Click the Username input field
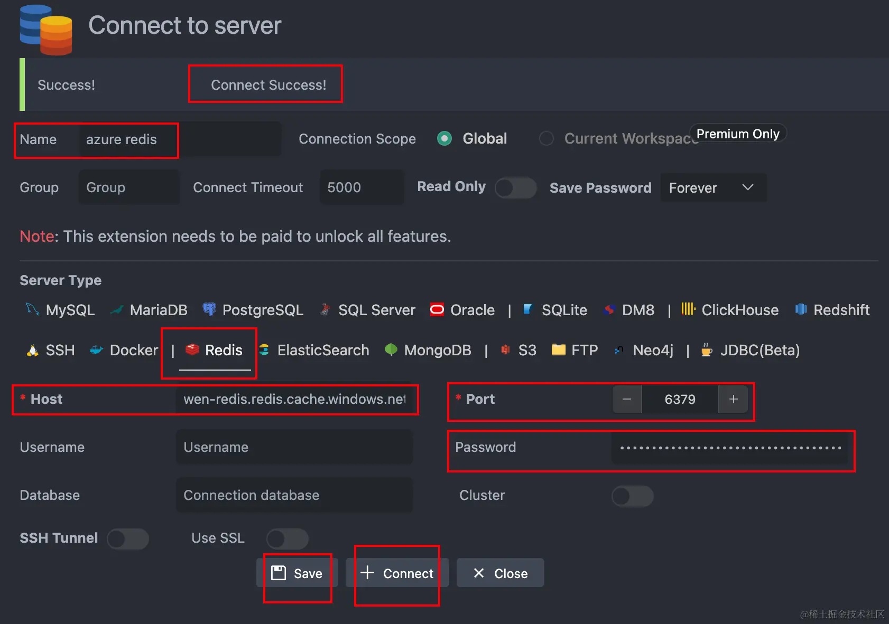This screenshot has width=889, height=624. coord(294,447)
